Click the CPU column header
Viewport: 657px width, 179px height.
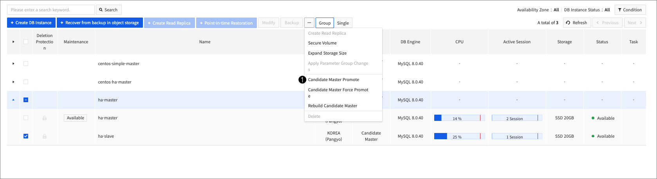tap(459, 42)
